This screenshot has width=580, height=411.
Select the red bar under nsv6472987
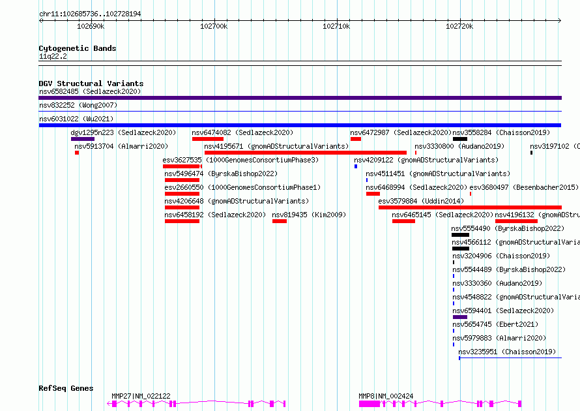click(x=356, y=139)
